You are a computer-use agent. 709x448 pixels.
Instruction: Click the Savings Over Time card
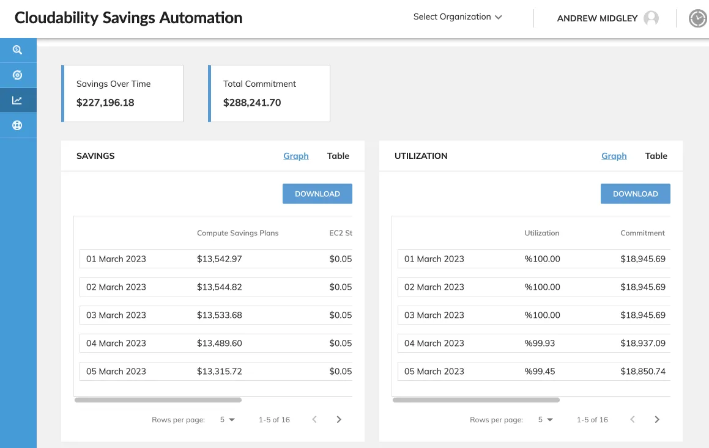(122, 94)
